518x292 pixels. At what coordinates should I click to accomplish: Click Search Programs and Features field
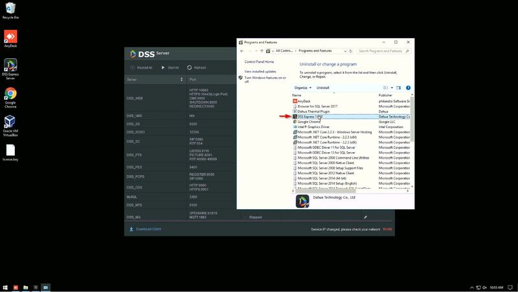coord(380,51)
